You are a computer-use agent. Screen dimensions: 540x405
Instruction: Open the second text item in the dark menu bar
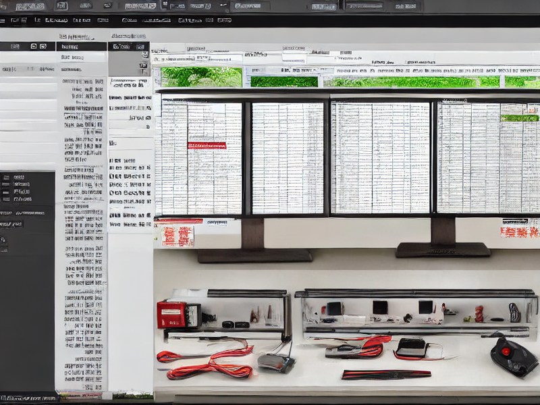37,20
